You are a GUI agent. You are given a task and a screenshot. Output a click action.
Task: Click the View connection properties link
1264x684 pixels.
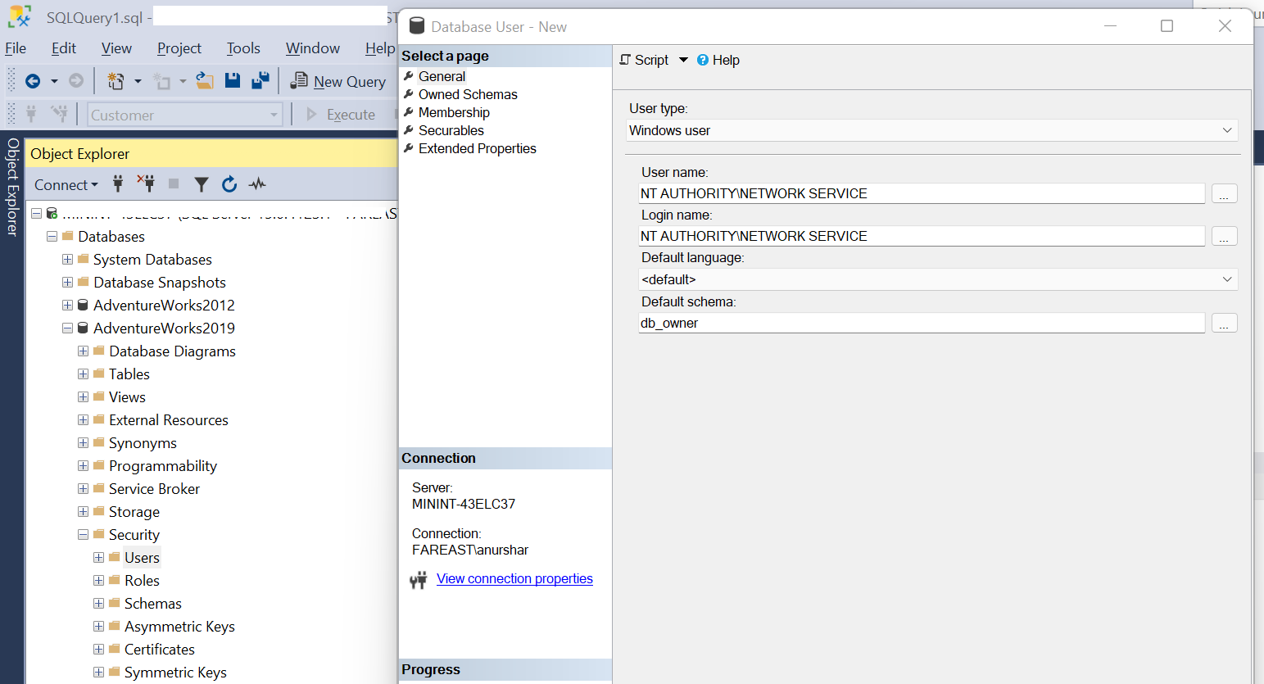coord(514,578)
